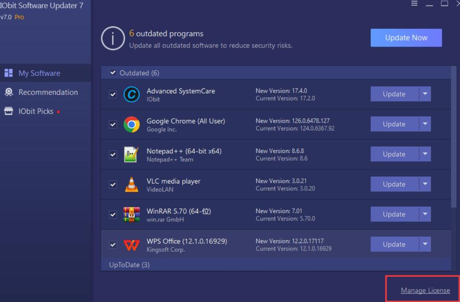Click the WinRAR books icon

131,214
